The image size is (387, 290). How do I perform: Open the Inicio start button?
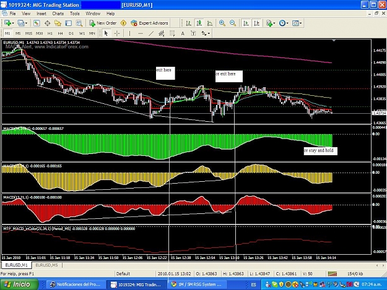tap(19, 284)
